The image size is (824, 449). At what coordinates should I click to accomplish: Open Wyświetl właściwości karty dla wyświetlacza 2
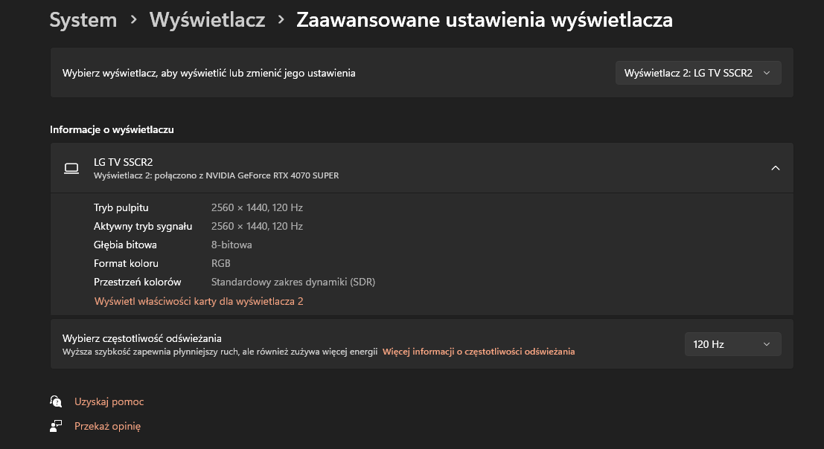(x=198, y=302)
